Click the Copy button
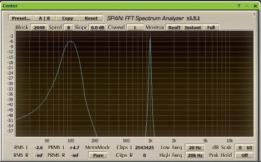The width and height of the screenshot is (261, 162). click(x=67, y=18)
